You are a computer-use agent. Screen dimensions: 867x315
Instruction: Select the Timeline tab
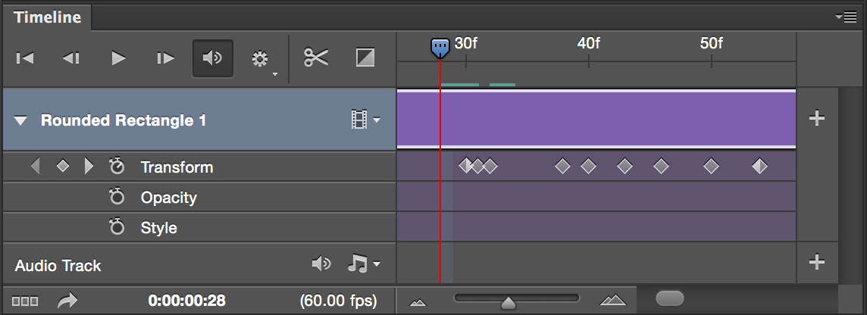[x=47, y=17]
